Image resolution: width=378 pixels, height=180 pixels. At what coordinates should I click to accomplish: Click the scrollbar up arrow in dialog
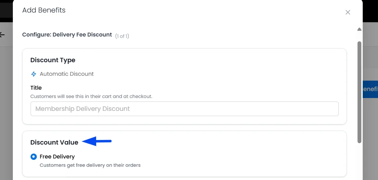(x=359, y=29)
